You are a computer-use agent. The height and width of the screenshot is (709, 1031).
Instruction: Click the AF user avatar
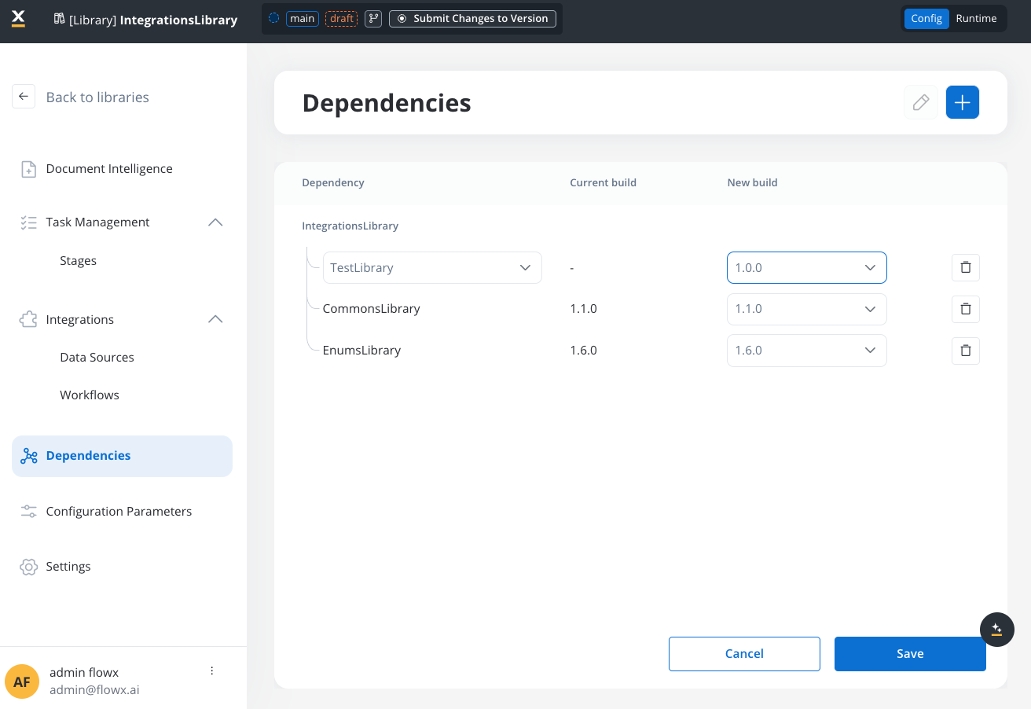(x=22, y=681)
